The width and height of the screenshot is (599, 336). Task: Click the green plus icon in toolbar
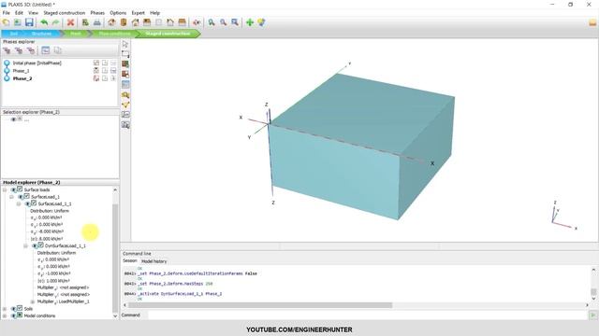[250, 22]
